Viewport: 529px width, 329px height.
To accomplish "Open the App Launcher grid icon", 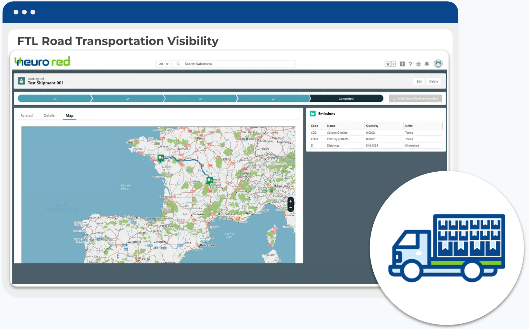I will [402, 64].
